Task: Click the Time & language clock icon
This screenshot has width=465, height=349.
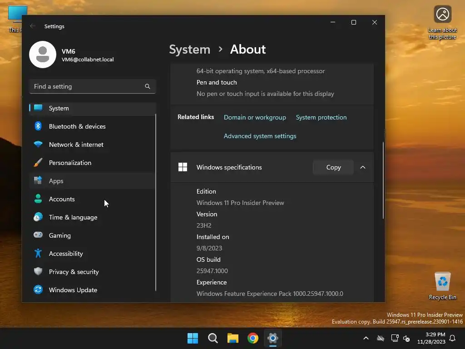Action: [x=38, y=217]
